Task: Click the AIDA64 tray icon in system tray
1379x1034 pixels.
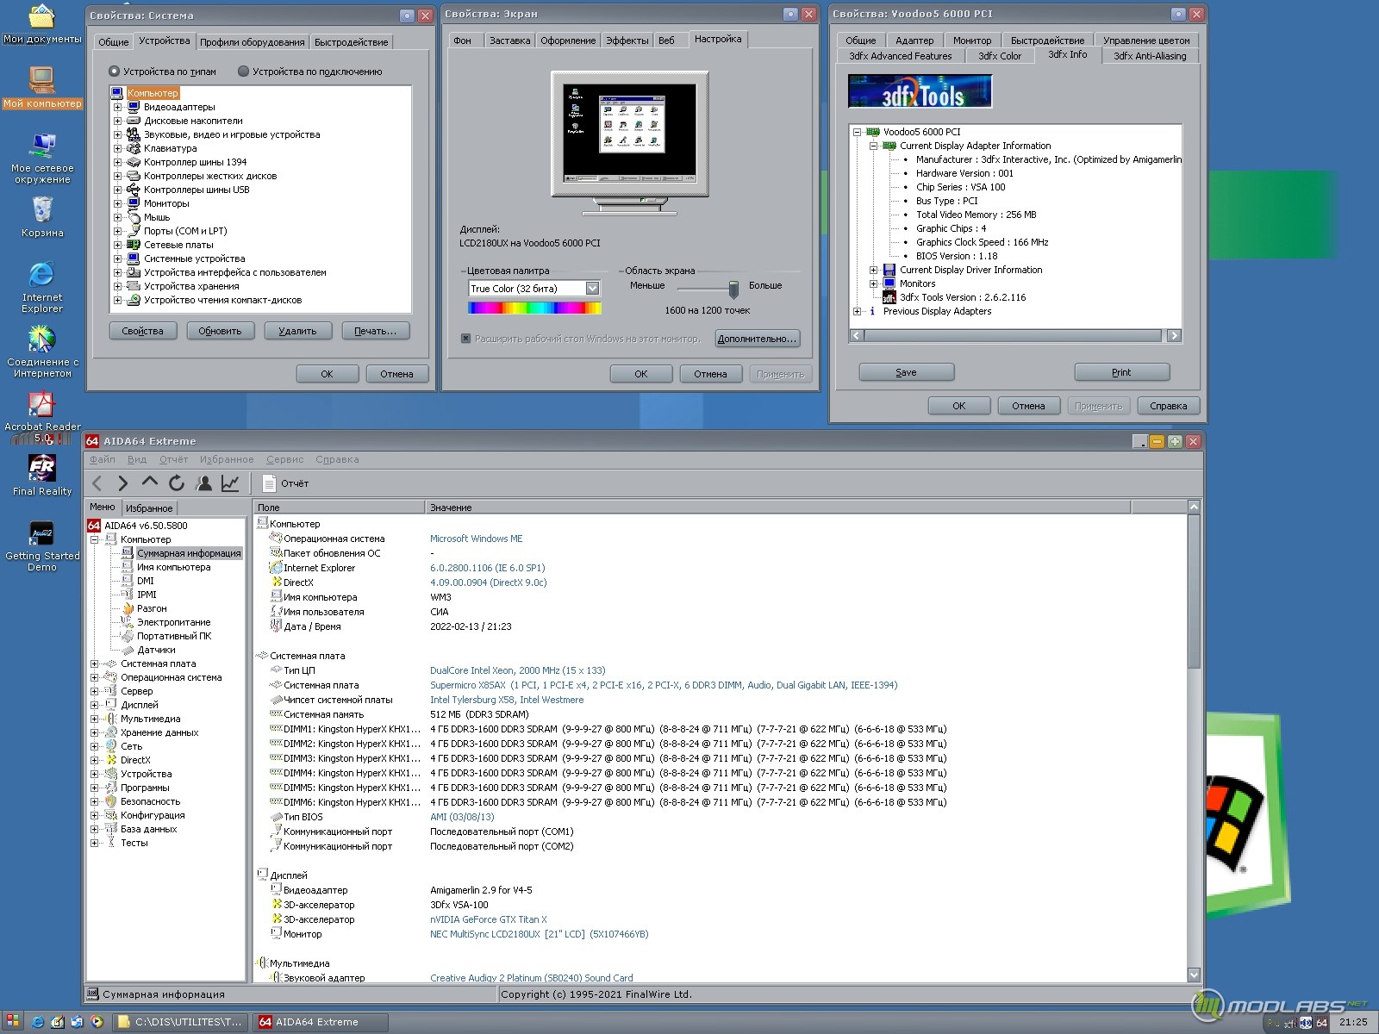Action: tap(1321, 1023)
